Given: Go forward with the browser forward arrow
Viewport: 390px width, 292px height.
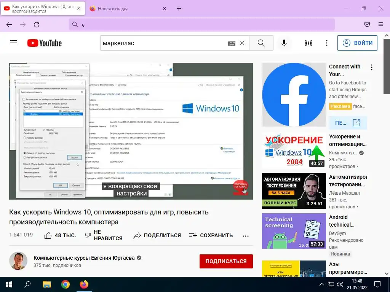Looking at the screenshot, I should click(23, 25).
